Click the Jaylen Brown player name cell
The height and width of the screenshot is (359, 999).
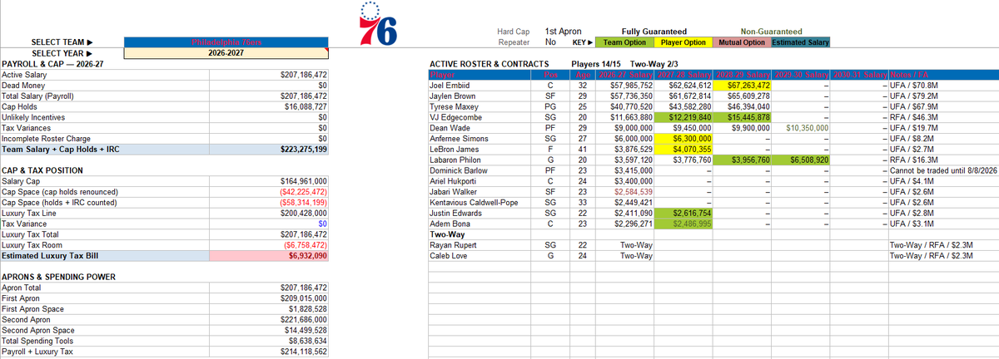pos(479,96)
